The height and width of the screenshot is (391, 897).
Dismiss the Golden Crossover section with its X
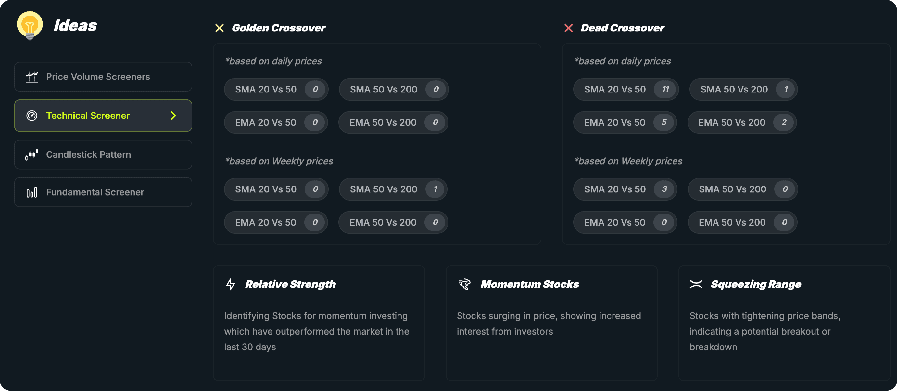pos(219,28)
